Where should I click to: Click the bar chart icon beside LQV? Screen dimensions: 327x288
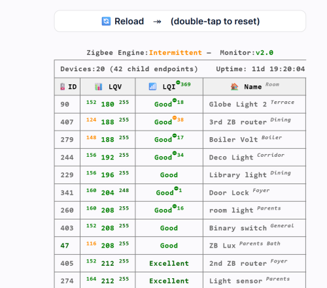(x=99, y=87)
